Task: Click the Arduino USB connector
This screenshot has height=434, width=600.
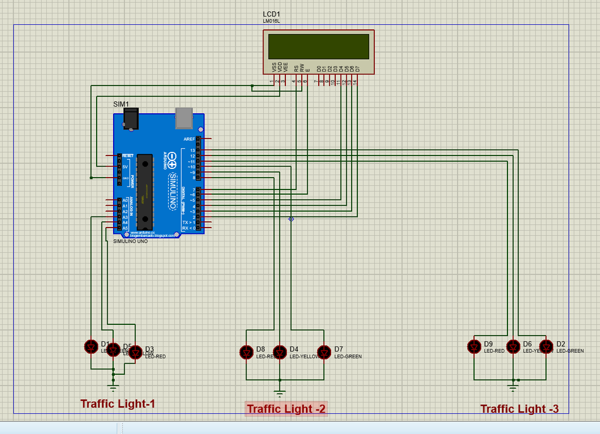Action: coord(184,118)
